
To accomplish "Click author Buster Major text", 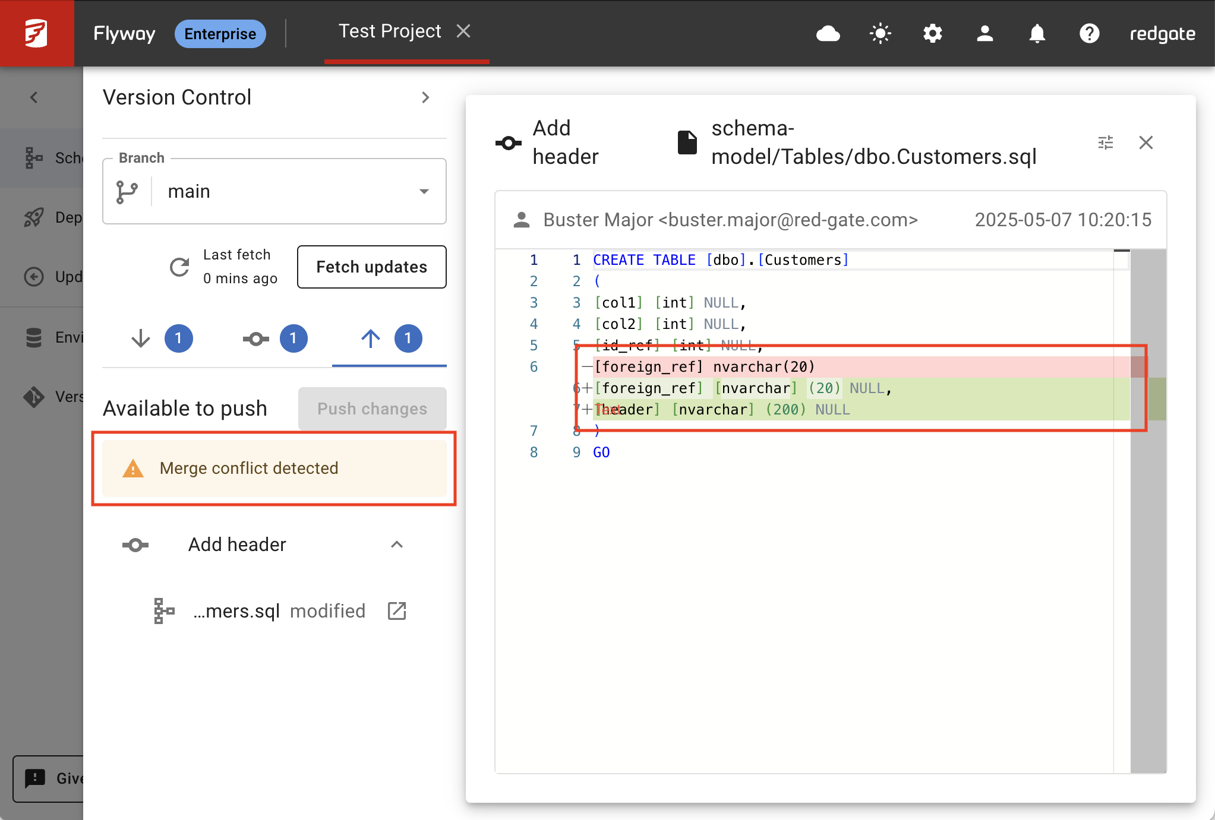I will (x=731, y=220).
